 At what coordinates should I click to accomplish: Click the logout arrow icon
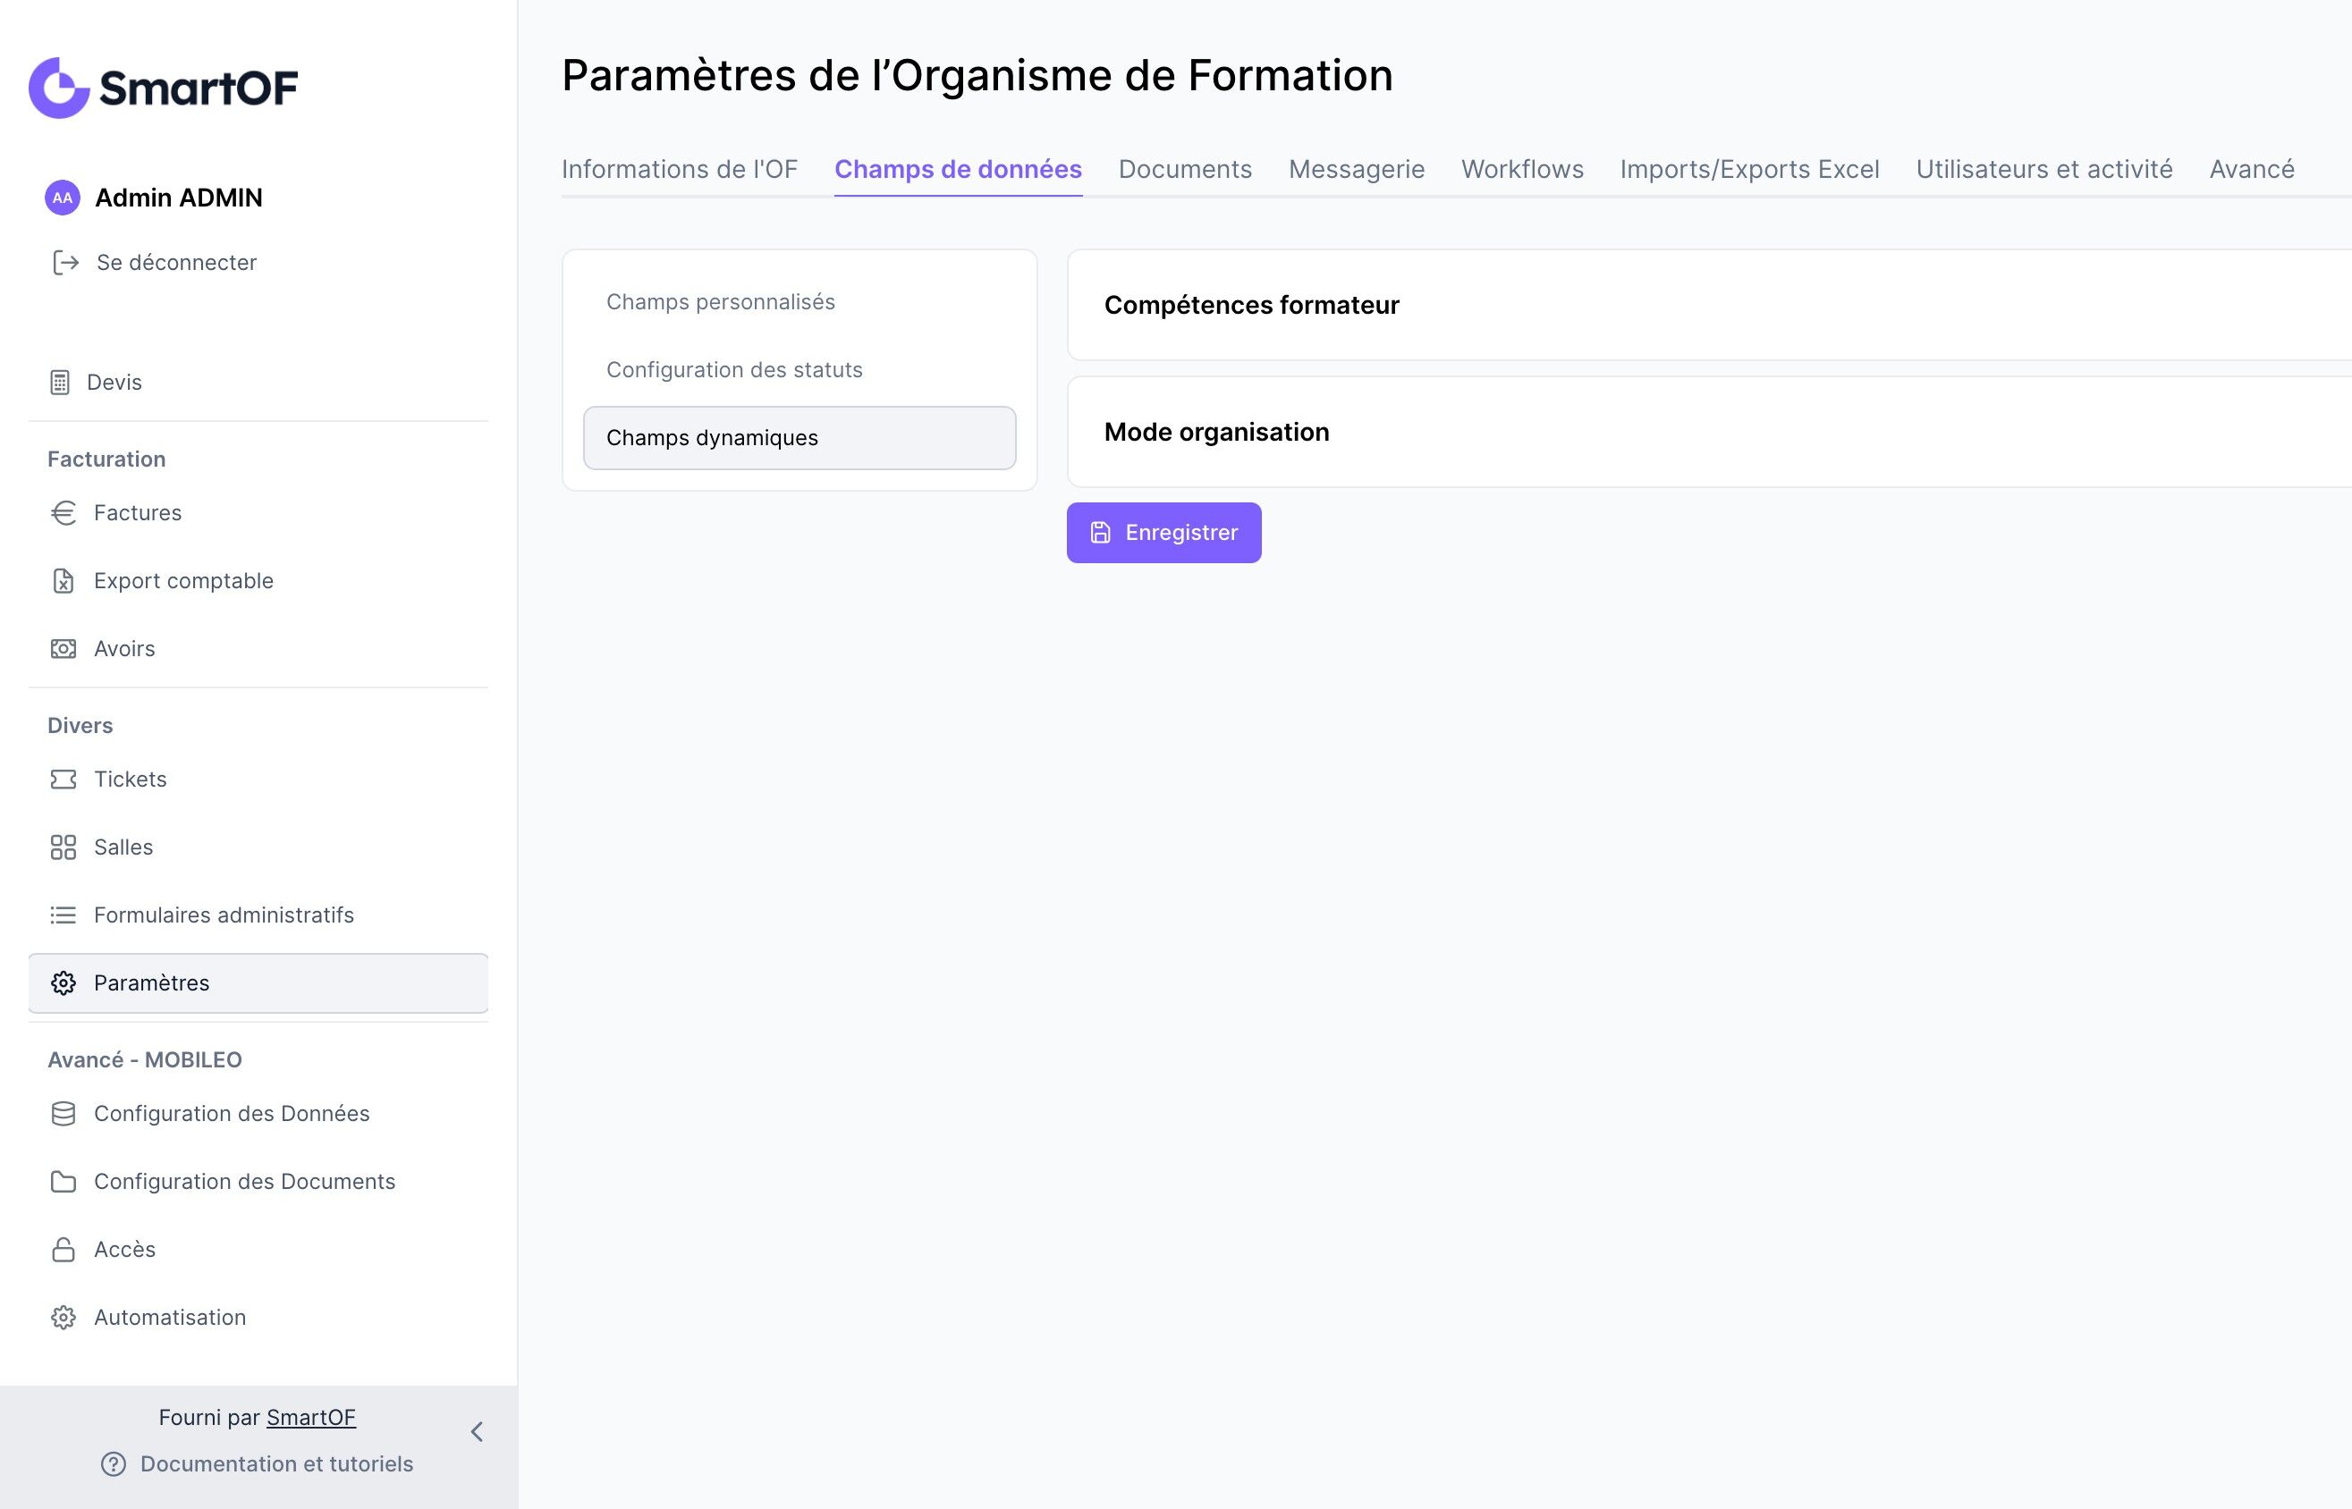click(x=64, y=263)
